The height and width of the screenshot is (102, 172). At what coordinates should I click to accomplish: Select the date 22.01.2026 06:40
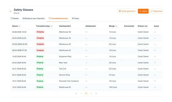pyautogui.click(x=19, y=75)
